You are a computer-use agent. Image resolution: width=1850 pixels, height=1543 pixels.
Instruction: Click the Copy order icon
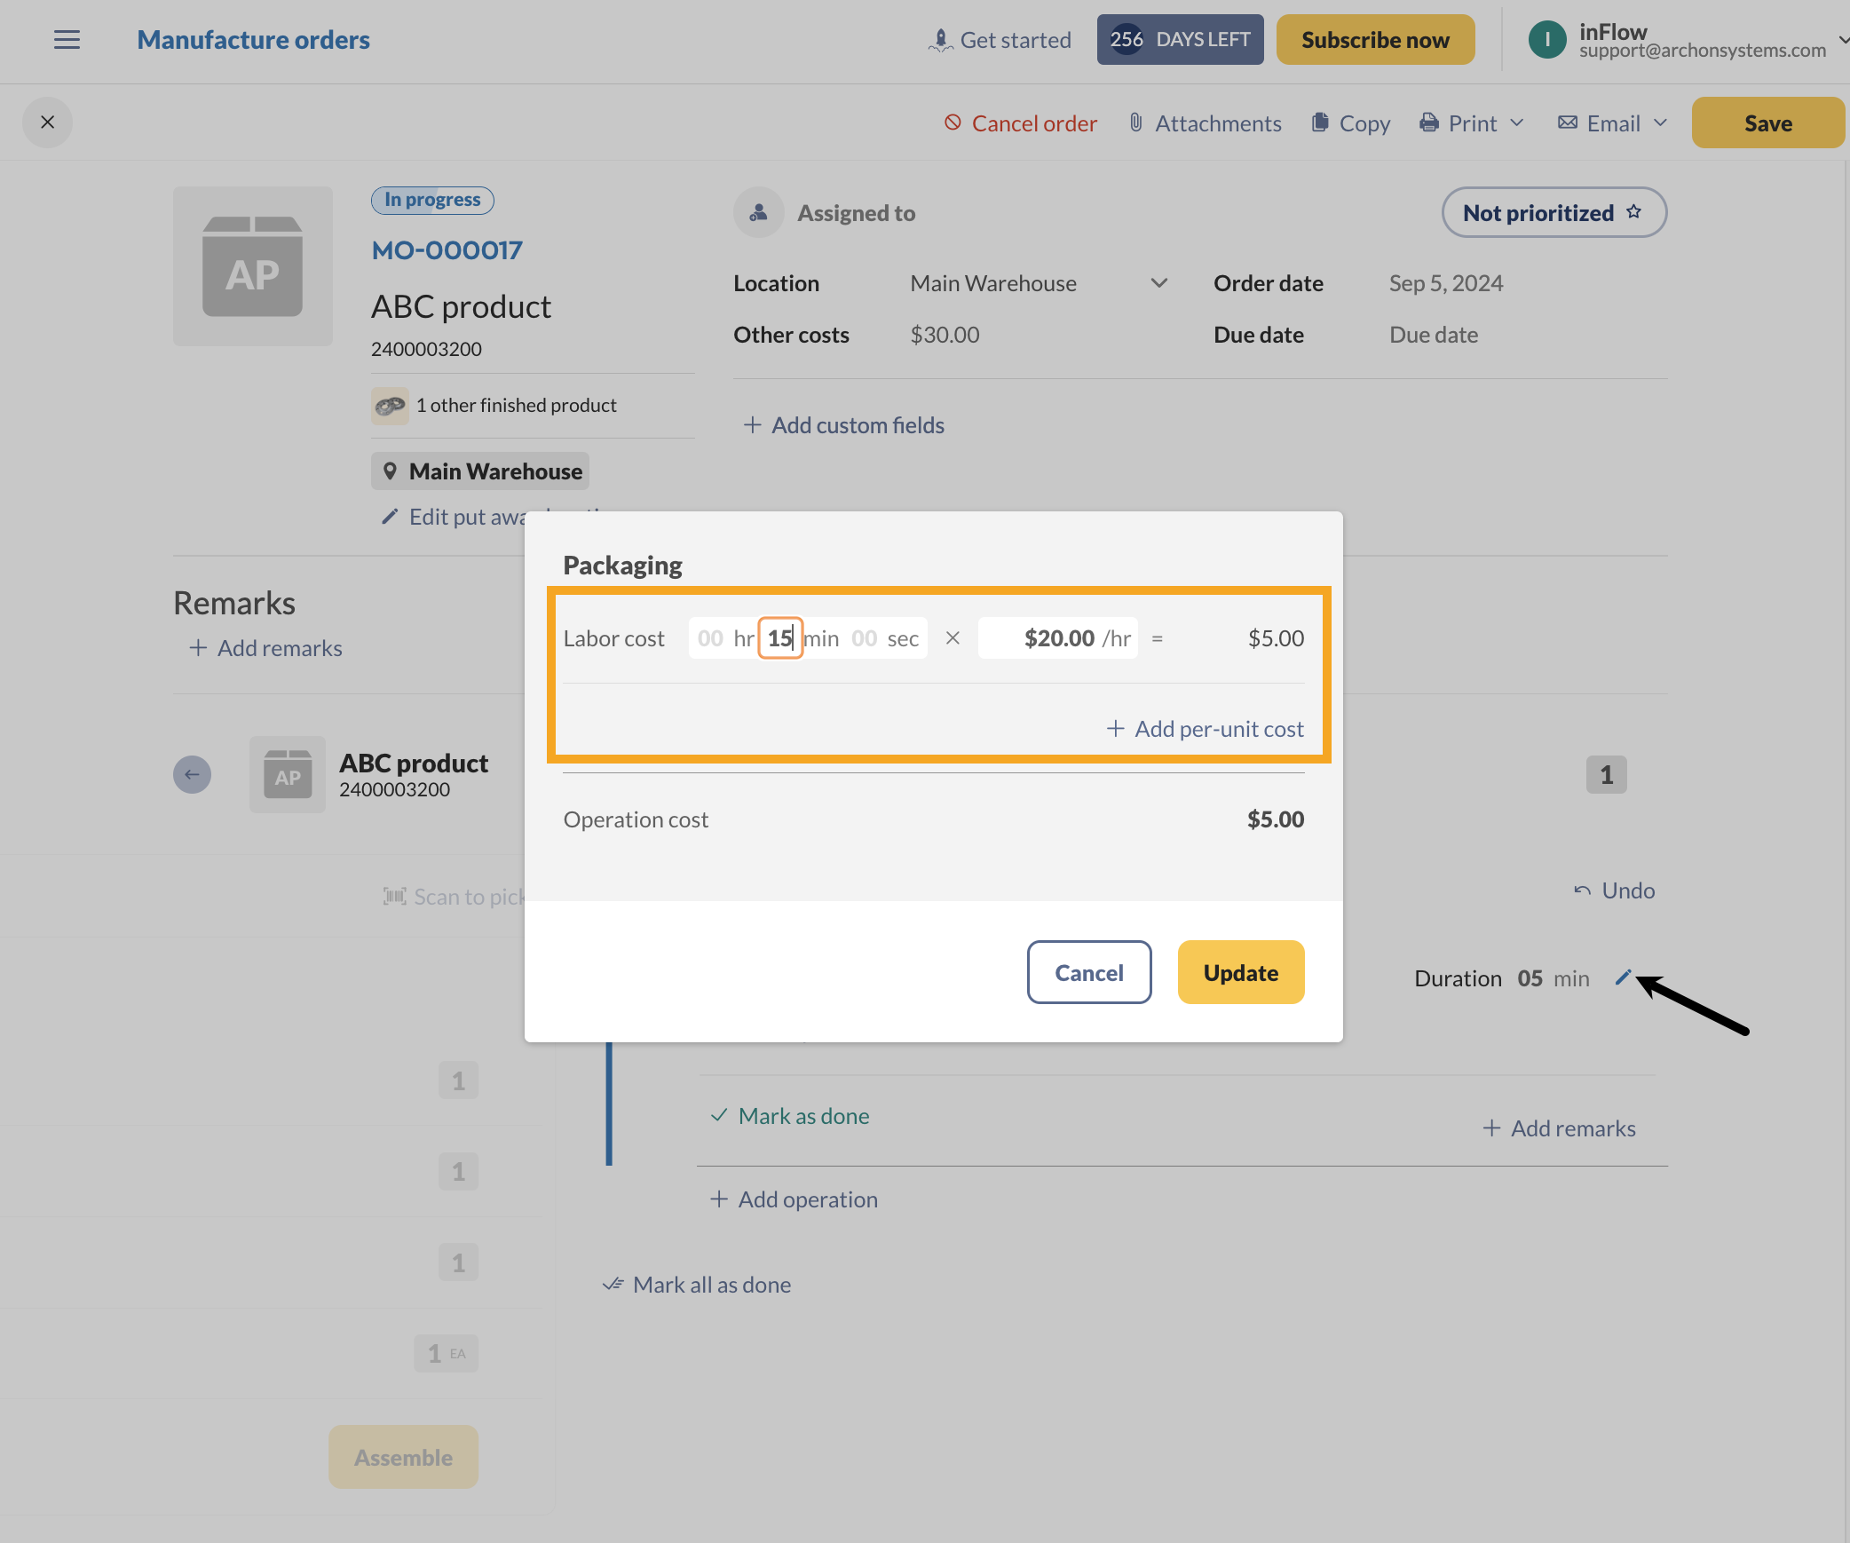1320,123
